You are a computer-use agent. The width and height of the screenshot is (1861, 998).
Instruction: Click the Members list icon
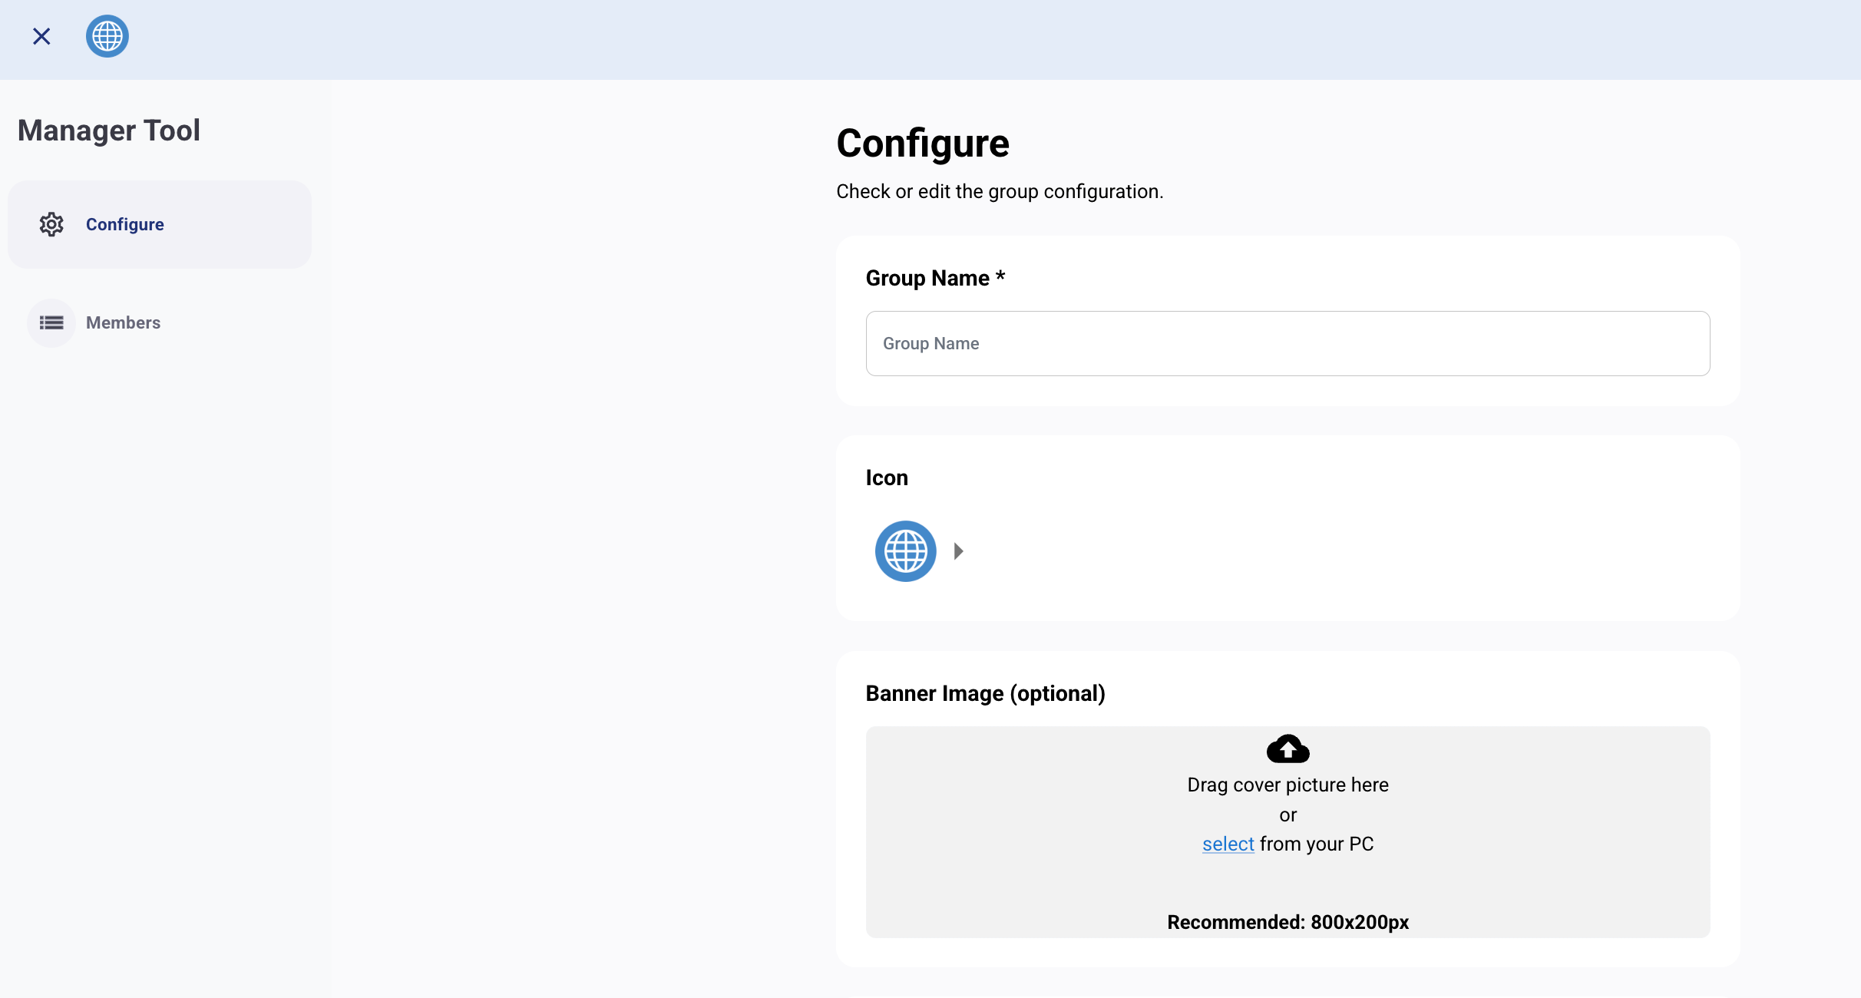(51, 322)
